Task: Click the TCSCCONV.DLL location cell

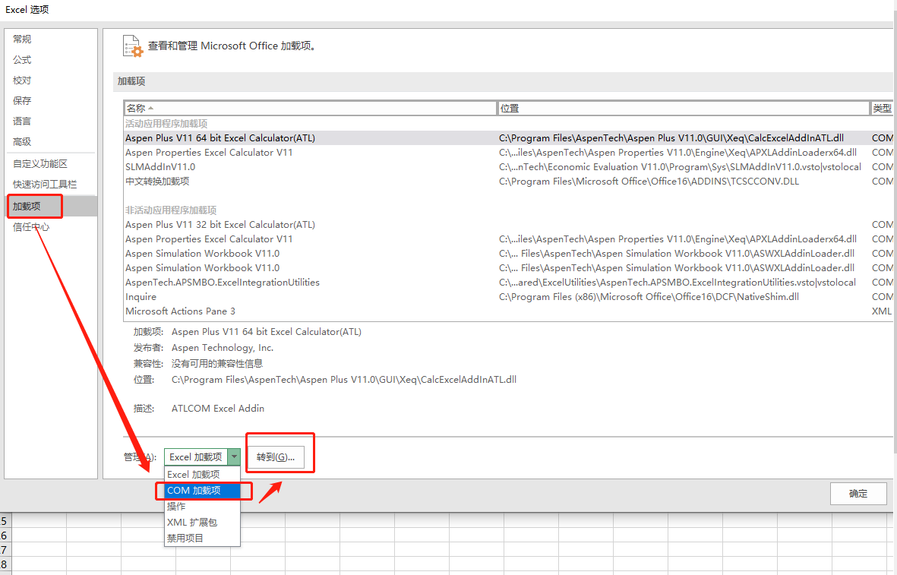Action: pos(649,181)
